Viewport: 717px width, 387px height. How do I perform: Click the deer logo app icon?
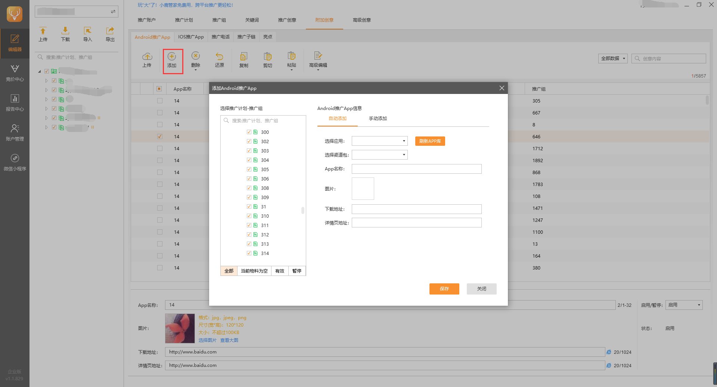(x=15, y=14)
